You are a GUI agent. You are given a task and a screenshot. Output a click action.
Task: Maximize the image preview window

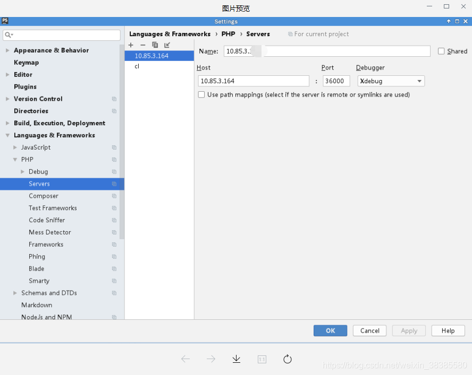[446, 6]
